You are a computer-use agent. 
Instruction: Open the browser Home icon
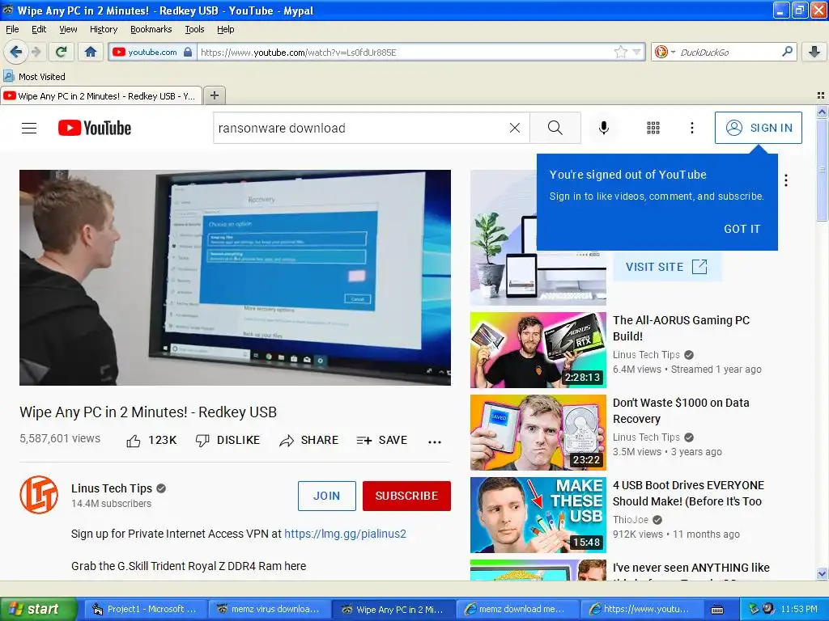tap(91, 52)
